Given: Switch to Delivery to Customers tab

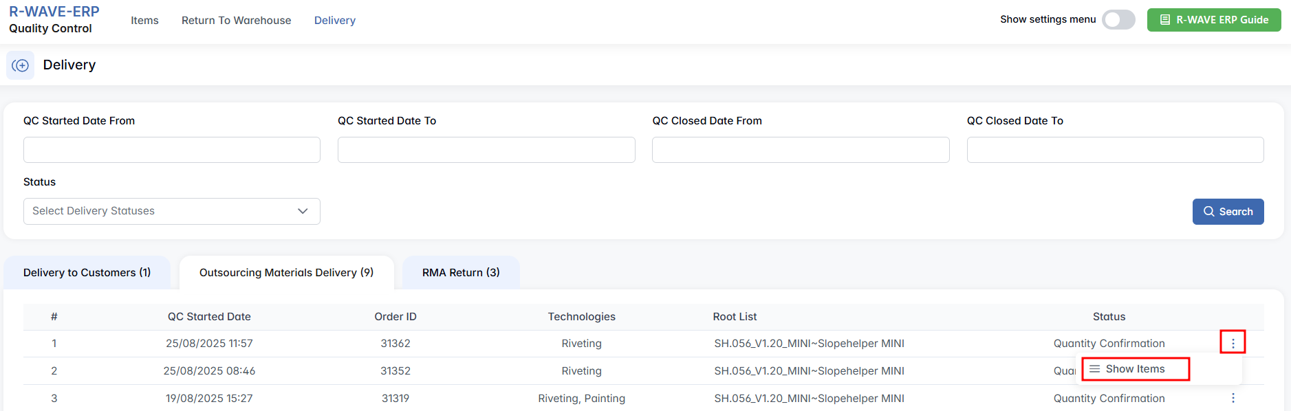Looking at the screenshot, I should pyautogui.click(x=87, y=273).
